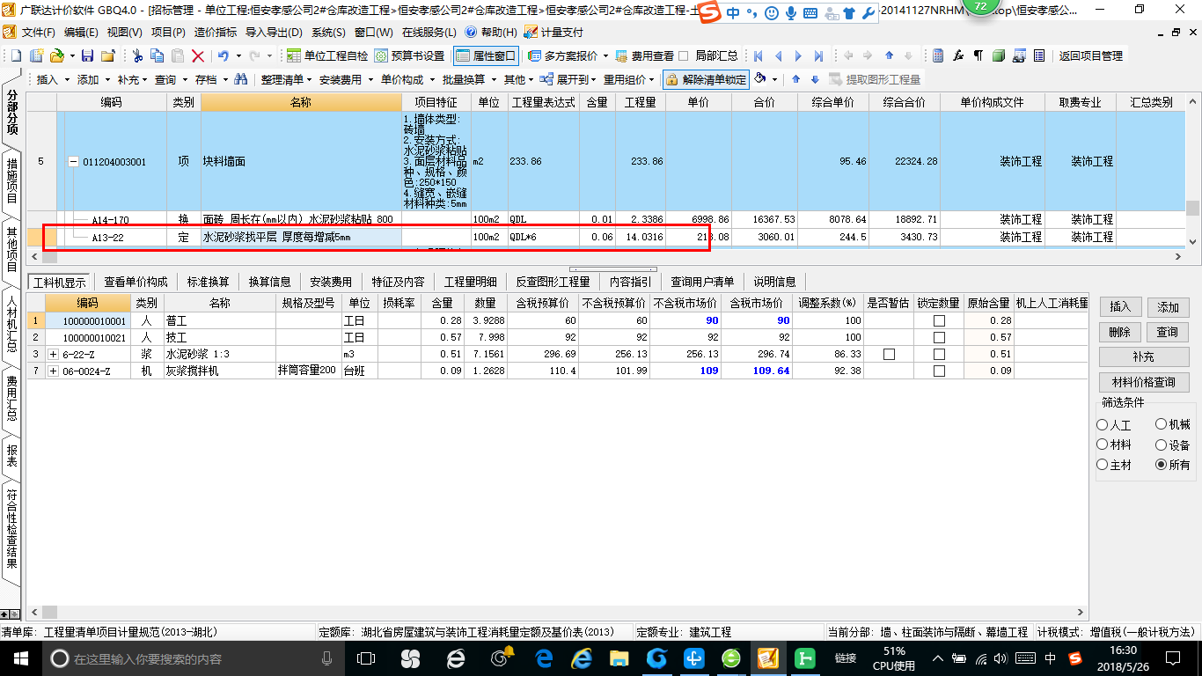The image size is (1202, 676).
Task: Check 锁定数量 for the 普工 row
Action: [939, 321]
